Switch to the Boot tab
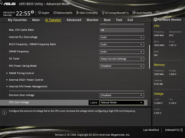The width and height of the screenshot is (185, 138). (x=107, y=20)
